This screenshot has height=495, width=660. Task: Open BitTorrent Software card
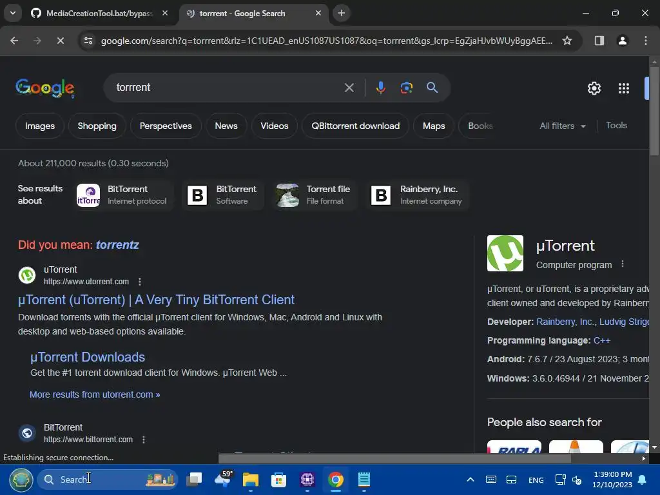(x=223, y=195)
